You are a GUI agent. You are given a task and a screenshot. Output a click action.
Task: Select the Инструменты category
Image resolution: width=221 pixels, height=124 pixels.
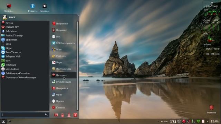click(x=64, y=69)
